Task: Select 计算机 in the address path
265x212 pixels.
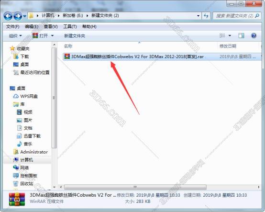Action: point(48,16)
